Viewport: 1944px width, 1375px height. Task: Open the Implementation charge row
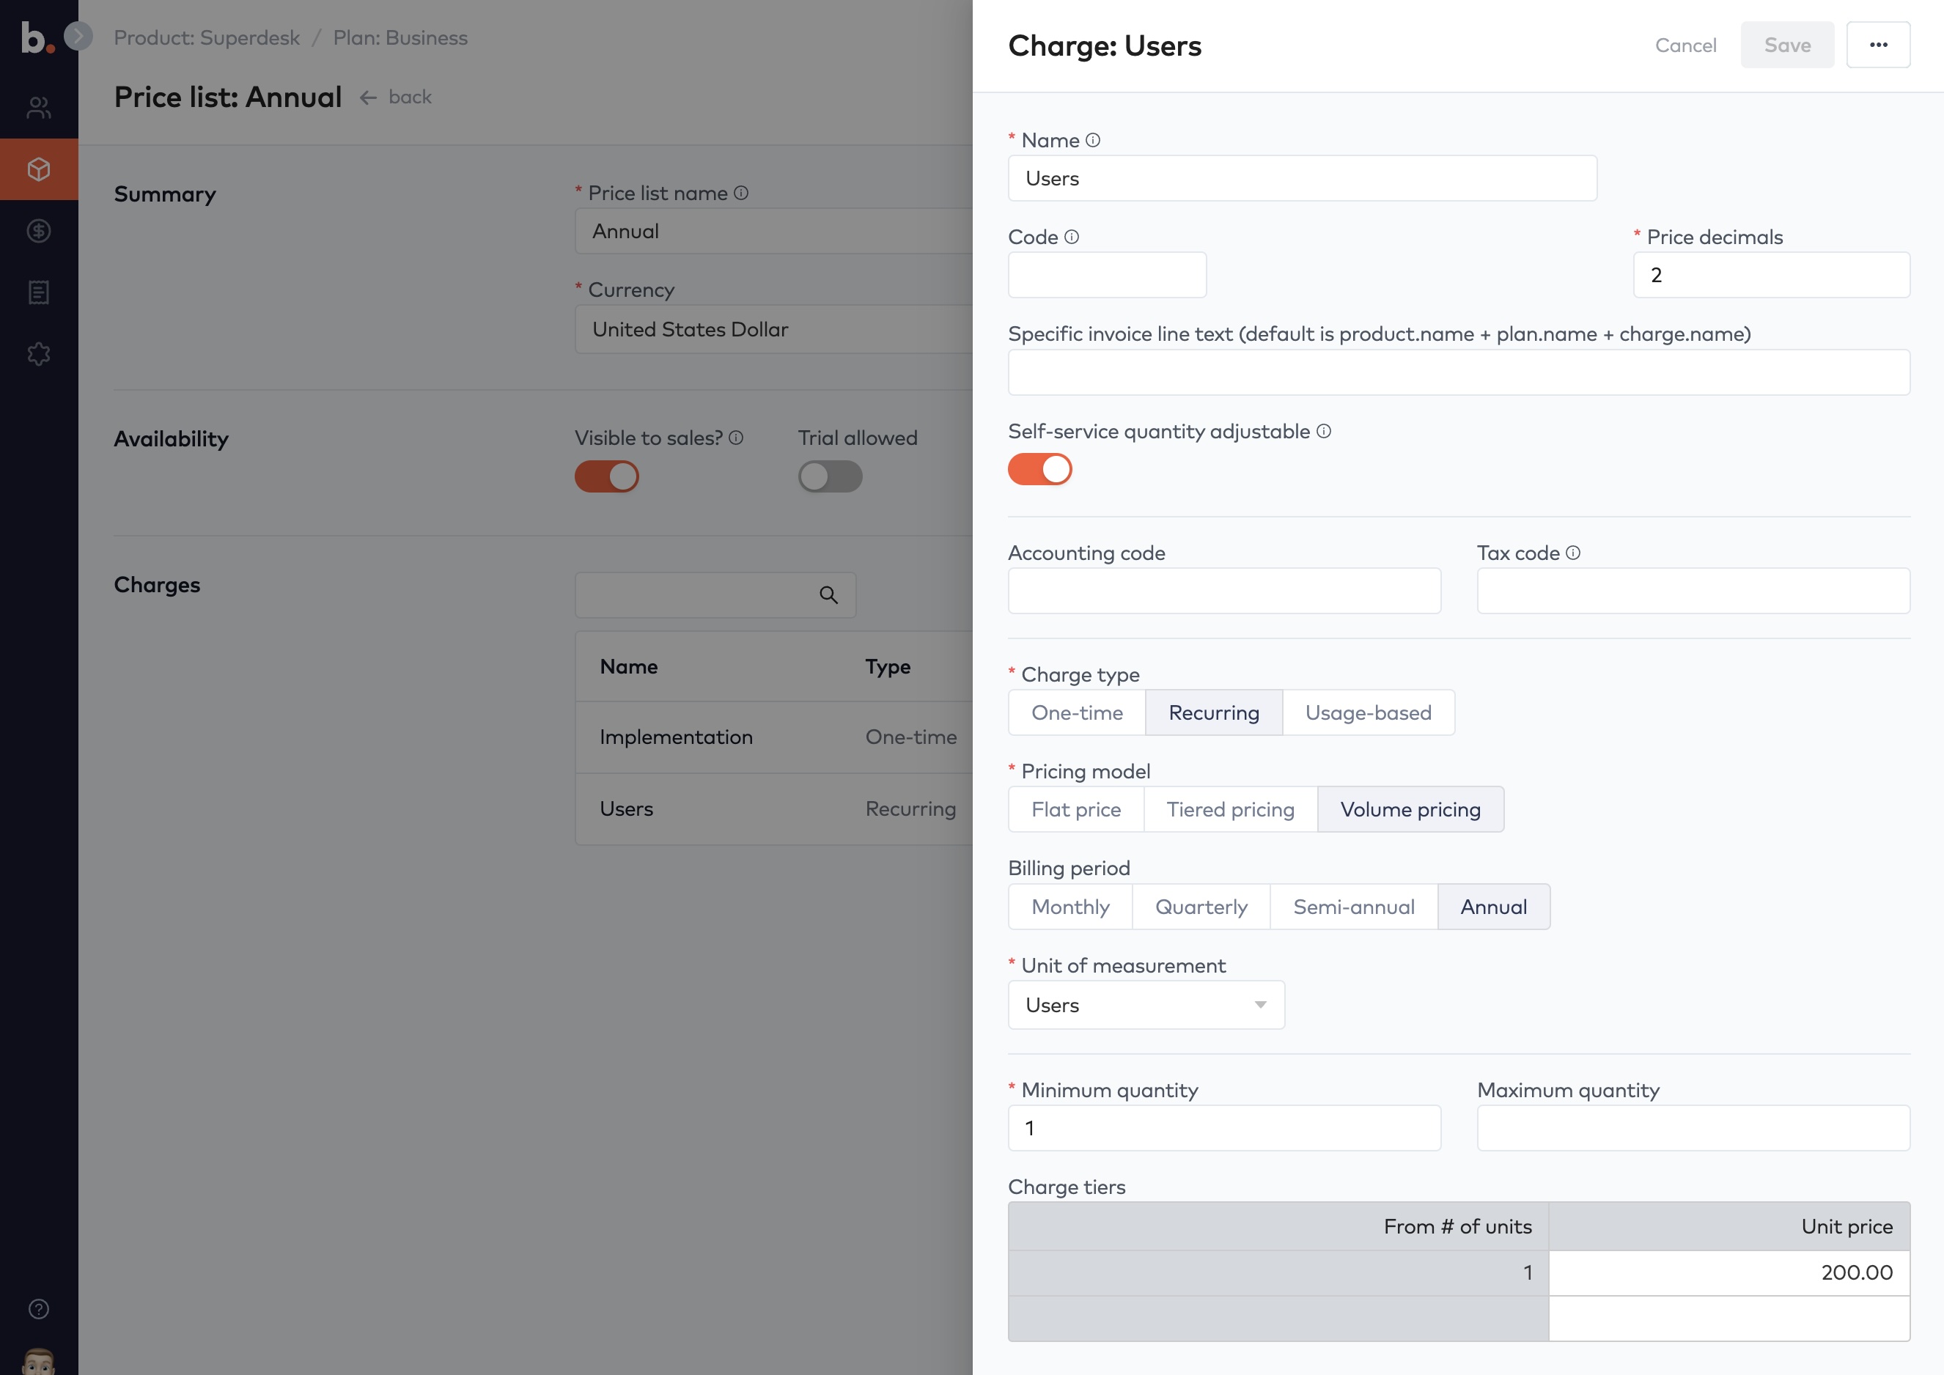[774, 737]
